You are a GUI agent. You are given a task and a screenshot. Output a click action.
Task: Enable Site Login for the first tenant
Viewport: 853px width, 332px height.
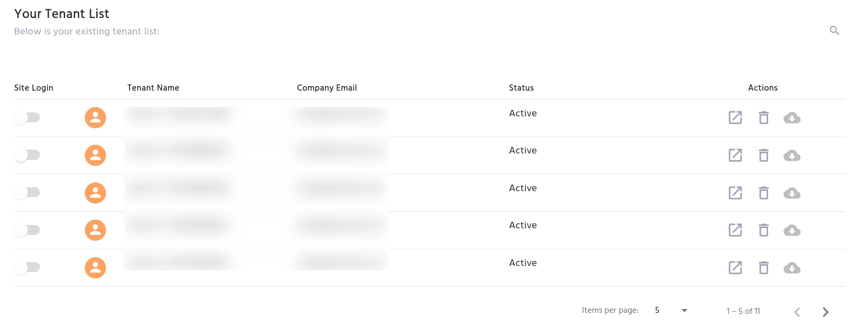(x=27, y=117)
